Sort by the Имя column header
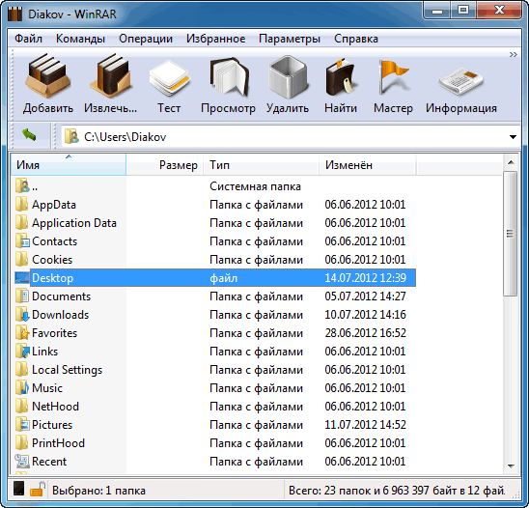This screenshot has width=529, height=508. click(x=69, y=165)
